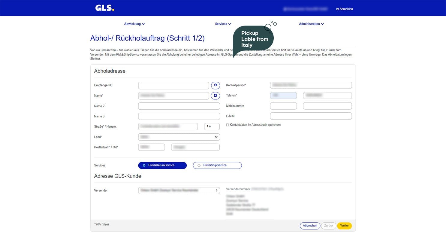Select the Pick&ReturnService radio option
Screen dimensions: 446x234
click(144, 165)
